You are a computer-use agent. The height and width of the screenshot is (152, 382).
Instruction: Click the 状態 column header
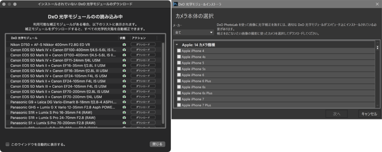tap(122, 38)
